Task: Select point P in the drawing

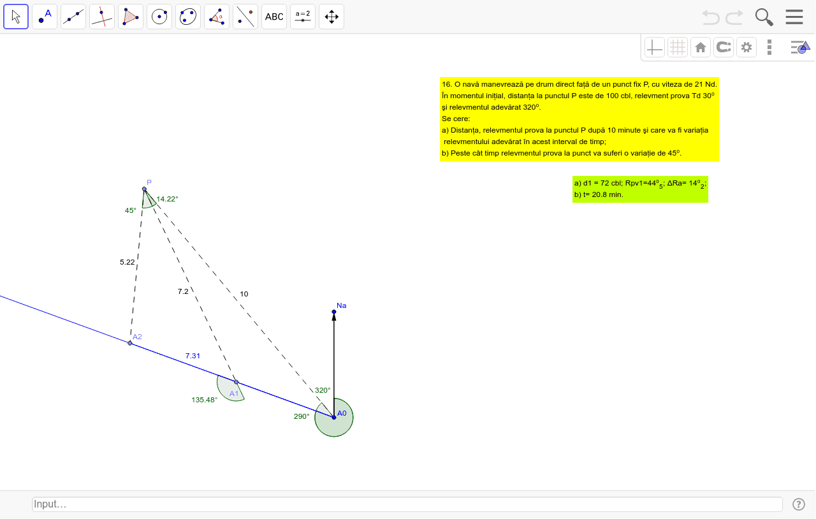Action: 145,189
